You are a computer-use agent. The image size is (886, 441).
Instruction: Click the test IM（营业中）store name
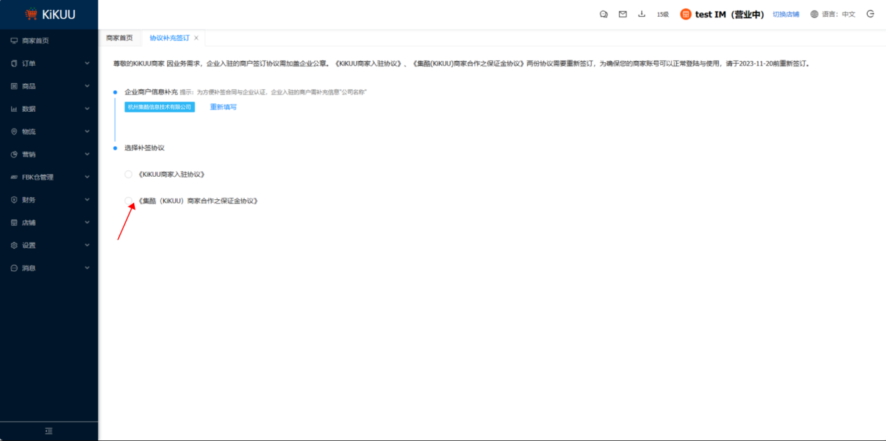pyautogui.click(x=729, y=14)
